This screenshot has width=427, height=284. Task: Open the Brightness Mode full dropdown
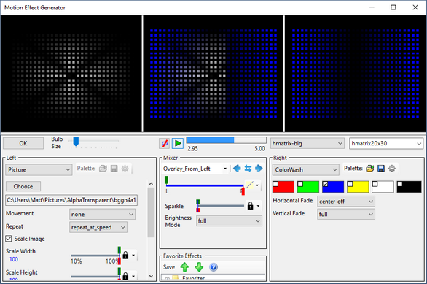click(229, 221)
